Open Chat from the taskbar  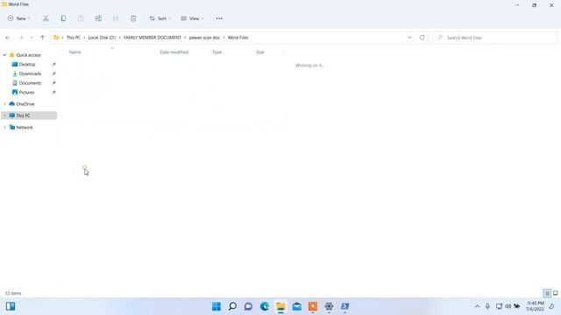[248, 306]
